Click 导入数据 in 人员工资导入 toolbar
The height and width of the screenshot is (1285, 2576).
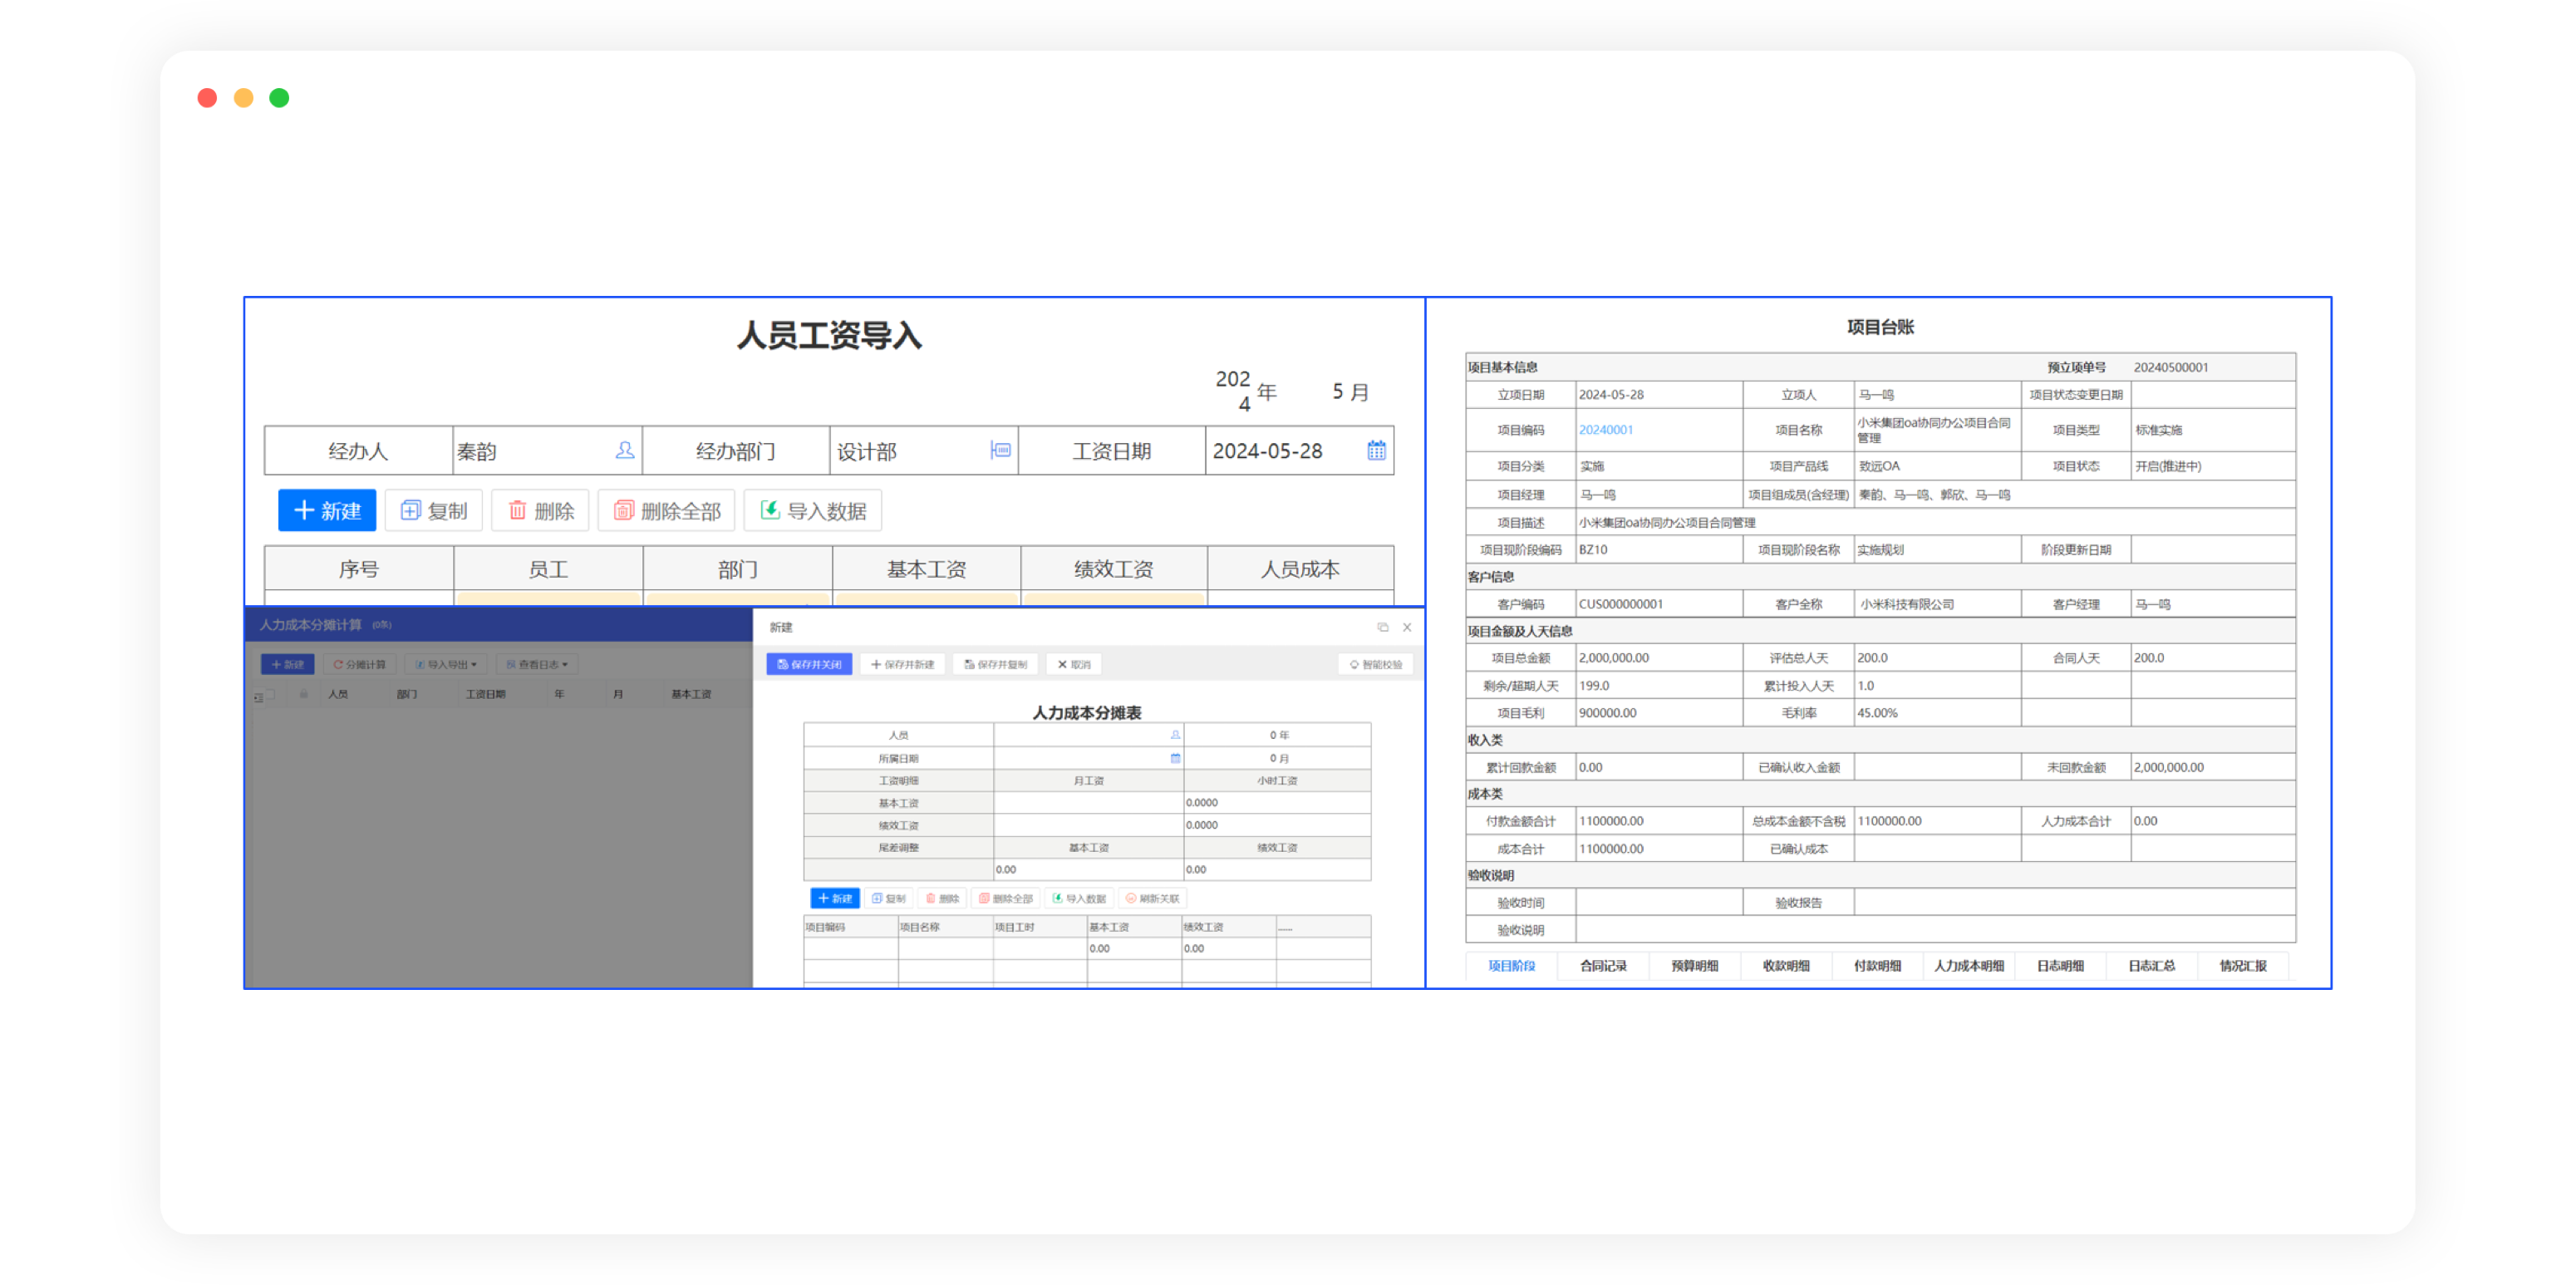[x=813, y=511]
